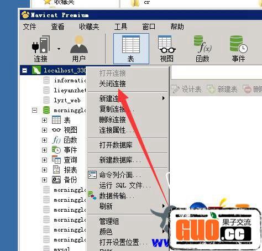The height and width of the screenshot is (251, 262).
Task: Click the 数据传输 data transfer icon
Action: pos(92,196)
